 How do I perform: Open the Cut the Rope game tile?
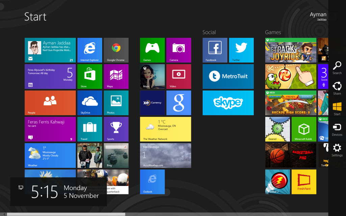point(291,77)
